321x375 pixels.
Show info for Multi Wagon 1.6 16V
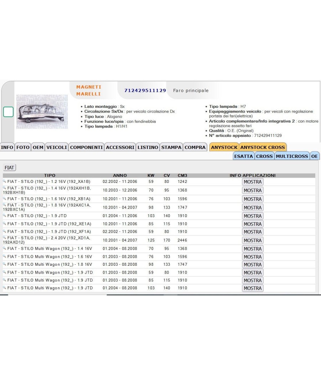click(253, 257)
